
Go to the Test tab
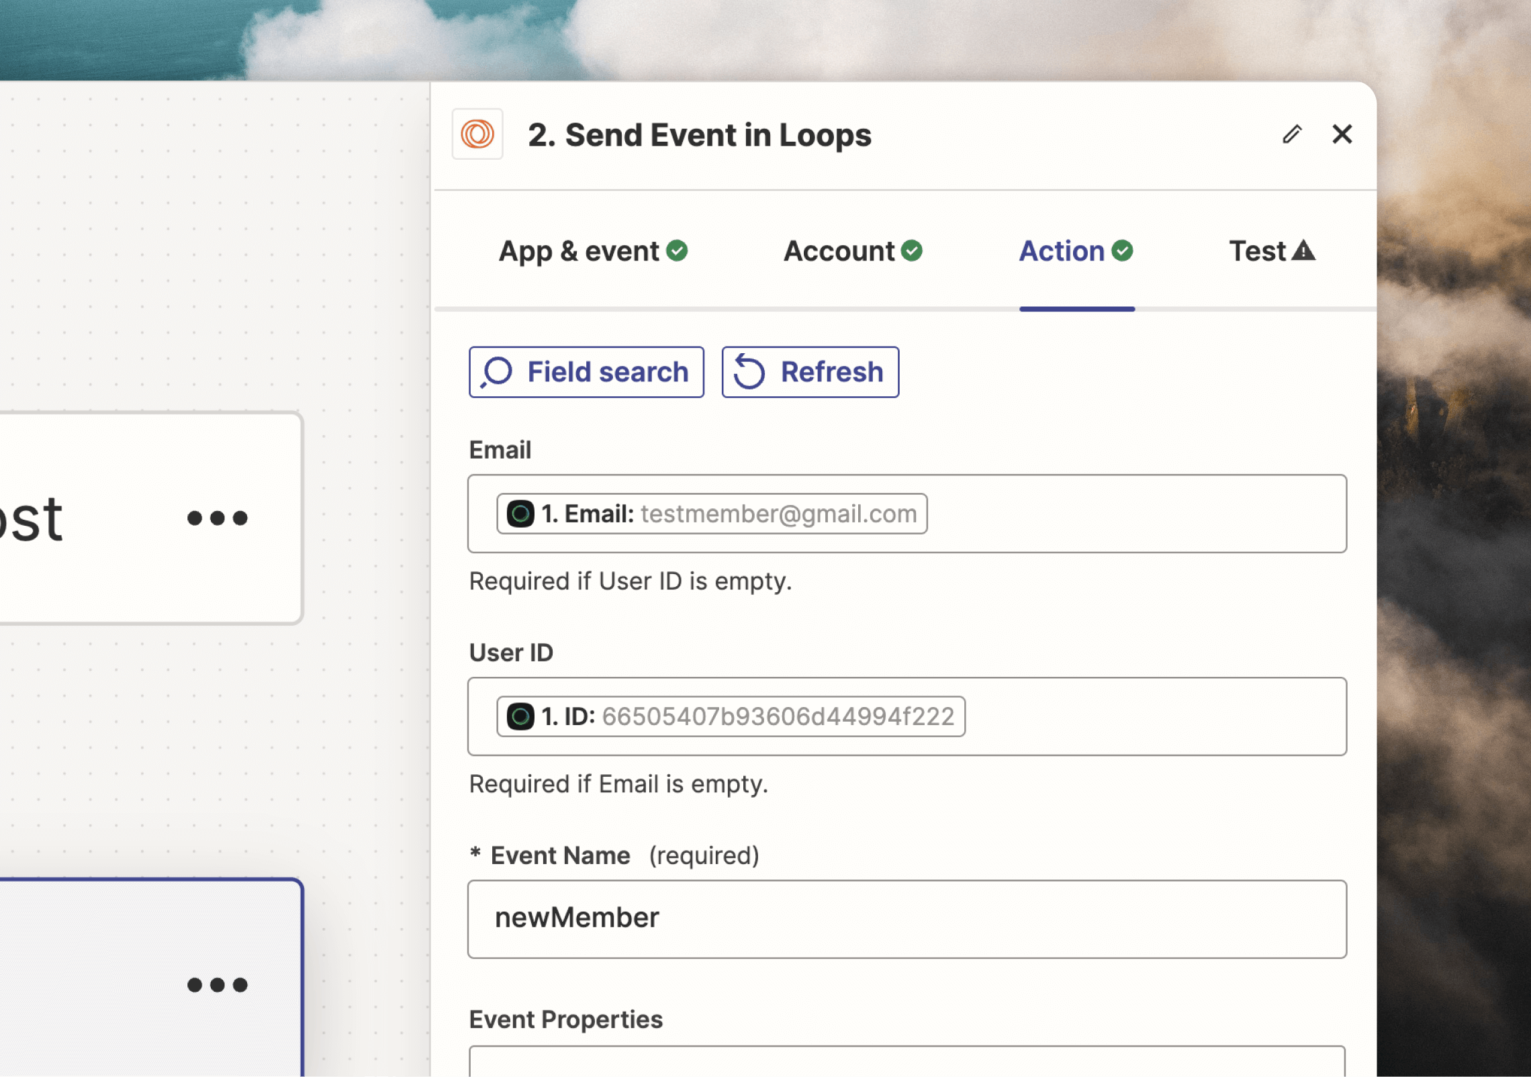(1272, 252)
